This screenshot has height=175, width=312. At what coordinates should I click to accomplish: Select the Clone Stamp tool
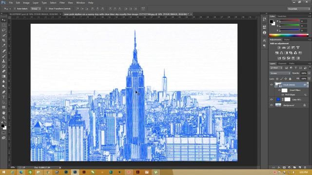coord(3,61)
